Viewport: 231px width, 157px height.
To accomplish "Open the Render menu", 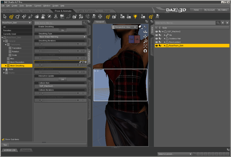I will (29, 6).
